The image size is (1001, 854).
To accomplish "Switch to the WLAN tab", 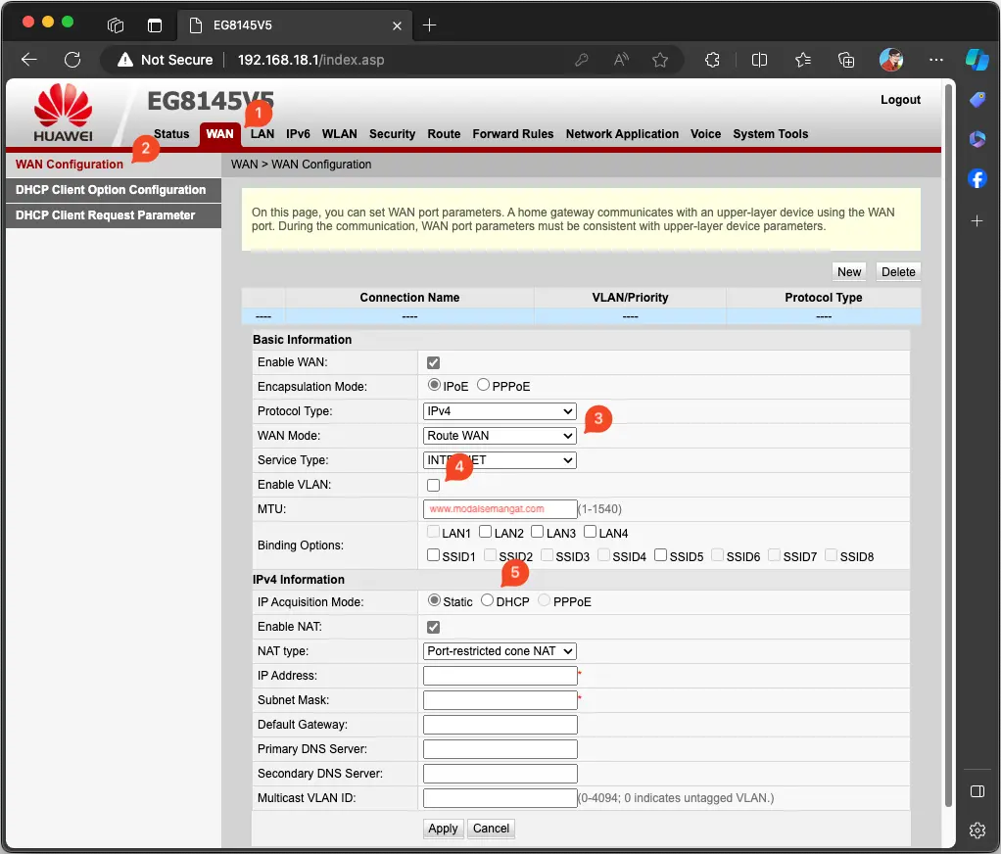I will 339,134.
